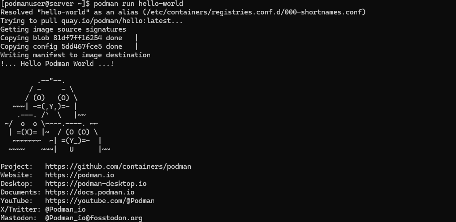Click the 'Getting image source signatures' line
The width and height of the screenshot is (456, 222).
(63, 29)
